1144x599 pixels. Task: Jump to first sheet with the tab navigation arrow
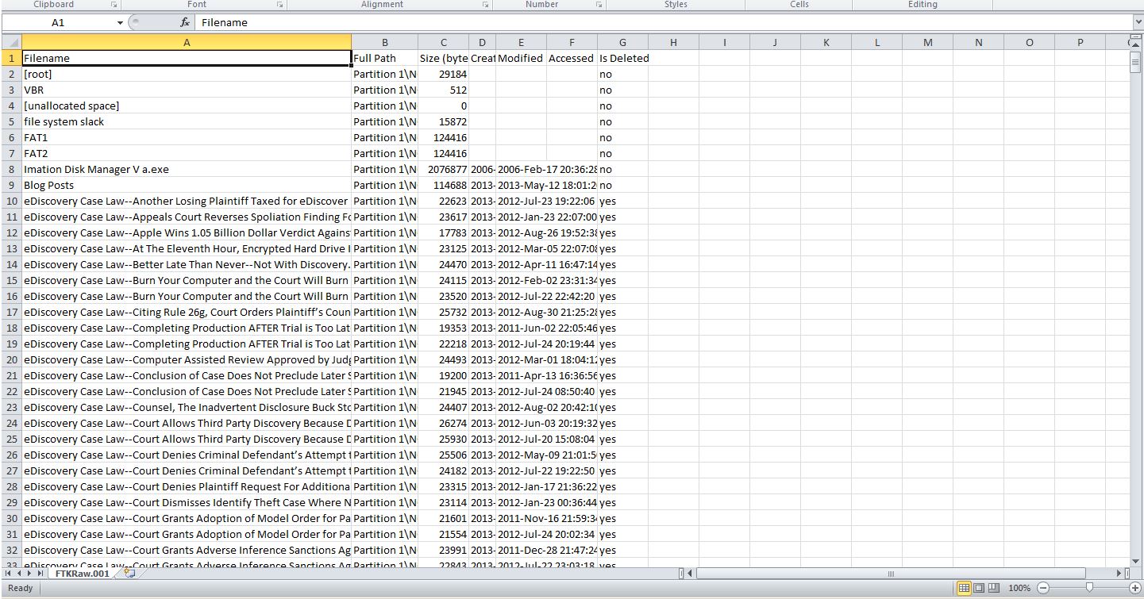[x=9, y=573]
